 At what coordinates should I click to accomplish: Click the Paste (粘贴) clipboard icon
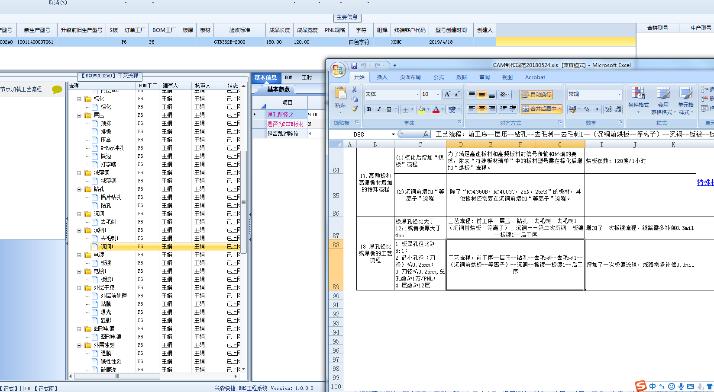341,94
